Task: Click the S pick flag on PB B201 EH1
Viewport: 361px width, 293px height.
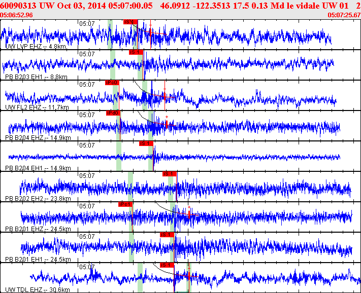Action: 167,235
